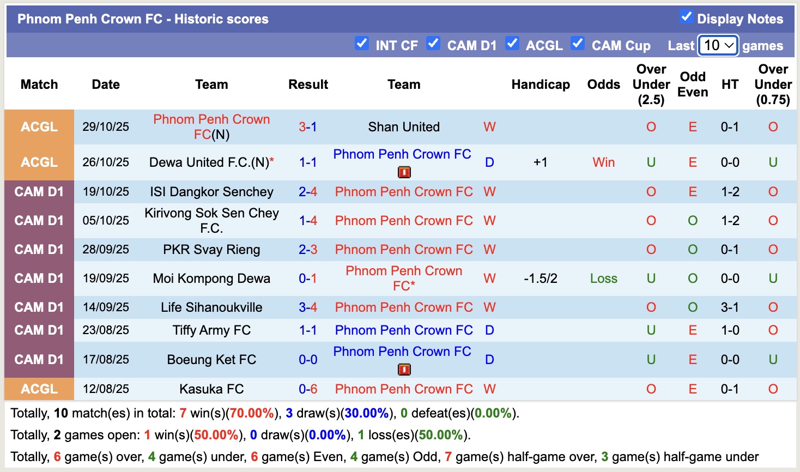
Task: Click the ISI Dangkor Senchey result 2-4
Action: [x=308, y=191]
